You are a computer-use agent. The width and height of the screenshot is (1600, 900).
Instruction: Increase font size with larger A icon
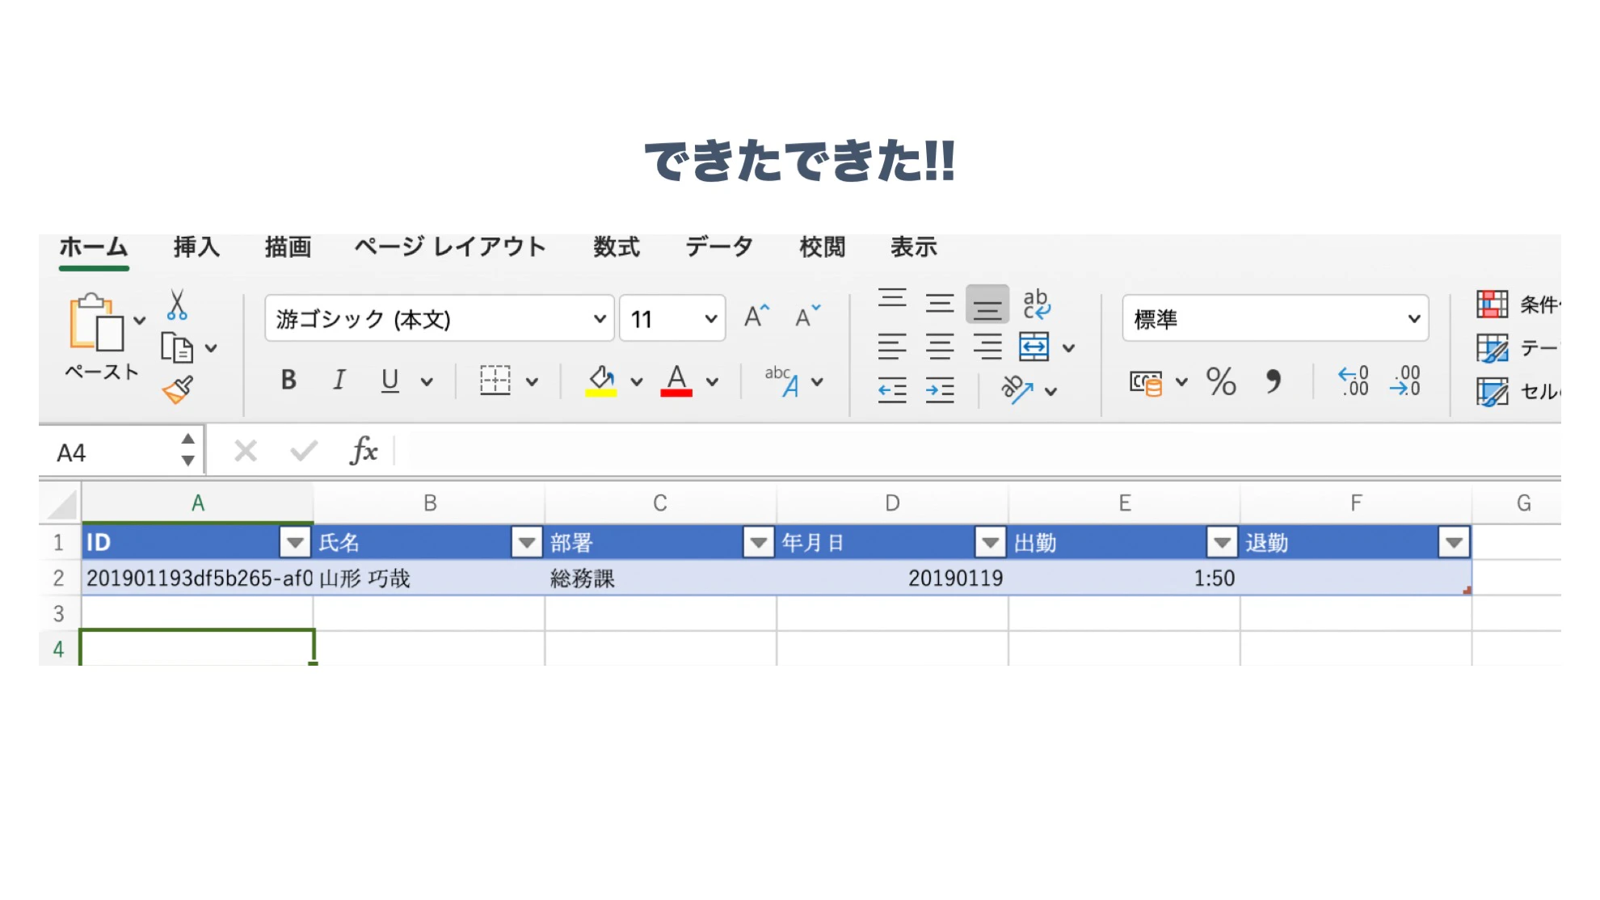pos(756,317)
